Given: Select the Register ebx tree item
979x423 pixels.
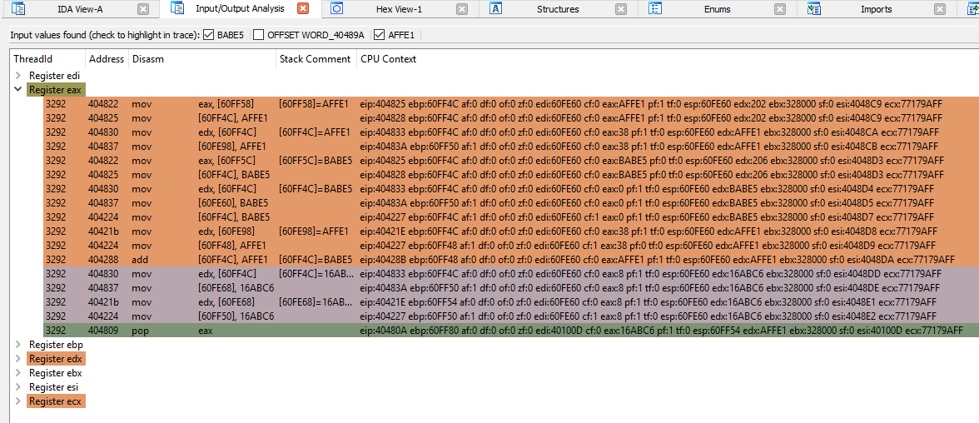Looking at the screenshot, I should [x=56, y=373].
